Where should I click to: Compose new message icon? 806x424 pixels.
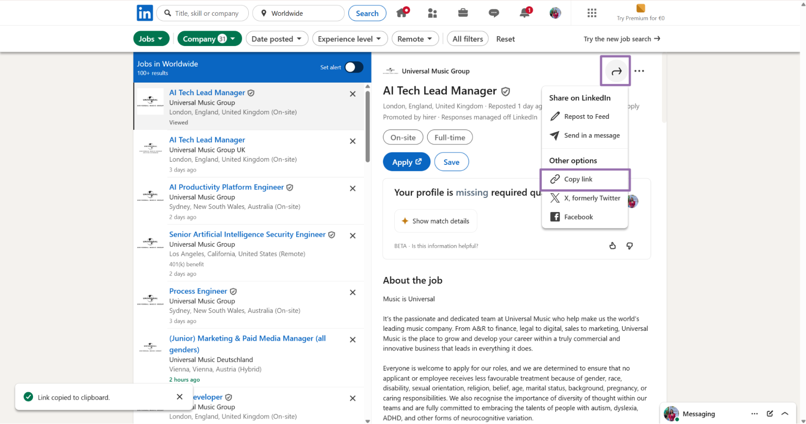click(x=770, y=414)
